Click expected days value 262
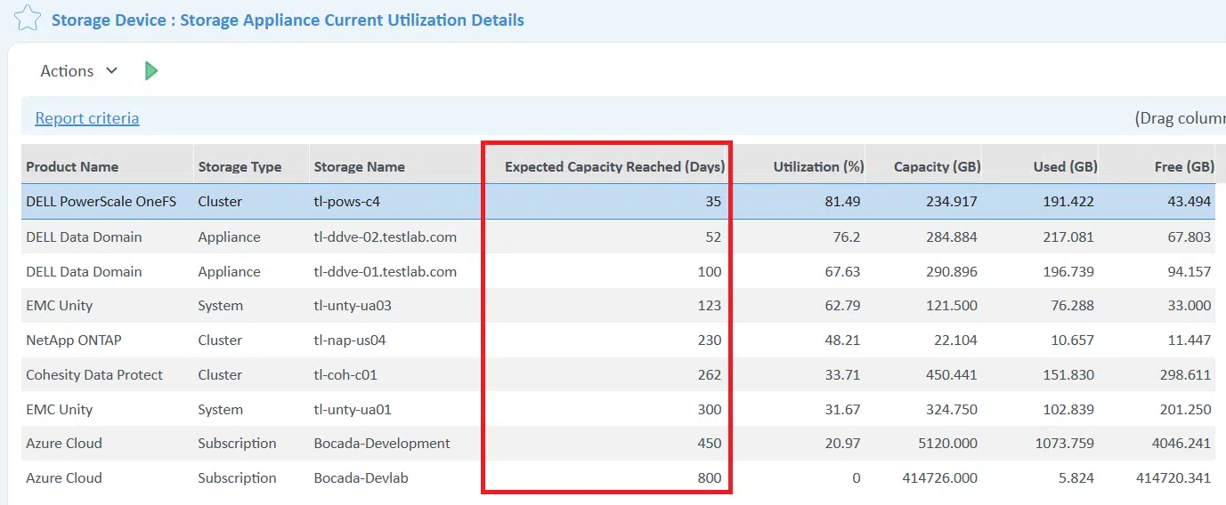The height and width of the screenshot is (505, 1226). 710,375
